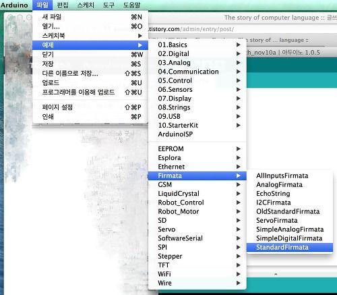Open the Wire library examples
Image resolution: width=337 pixels, height=295 pixels.
pyautogui.click(x=197, y=283)
